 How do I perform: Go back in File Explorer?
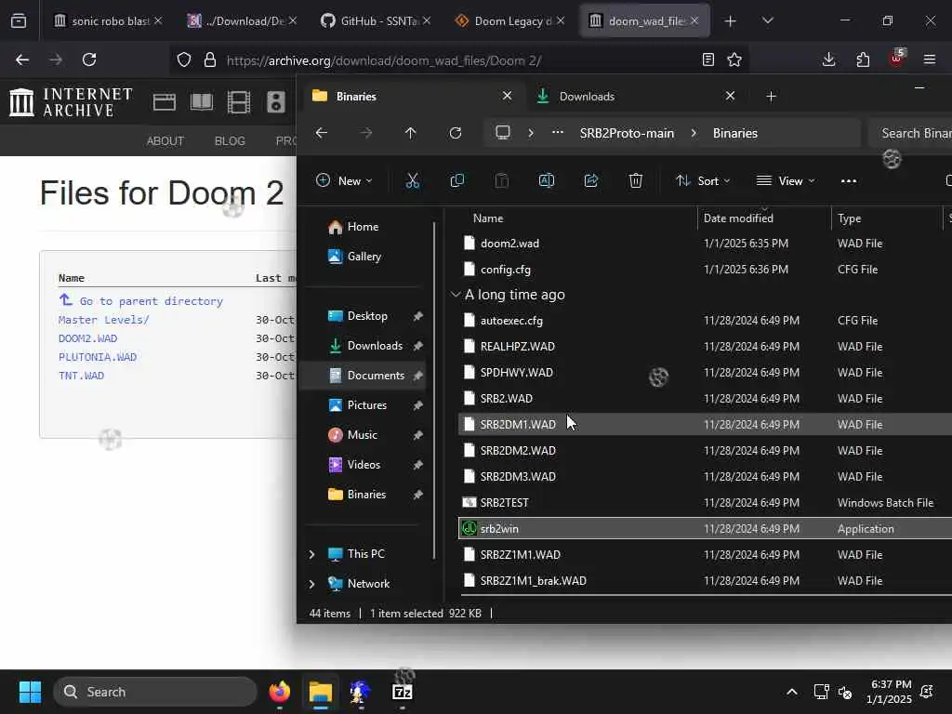click(x=322, y=133)
